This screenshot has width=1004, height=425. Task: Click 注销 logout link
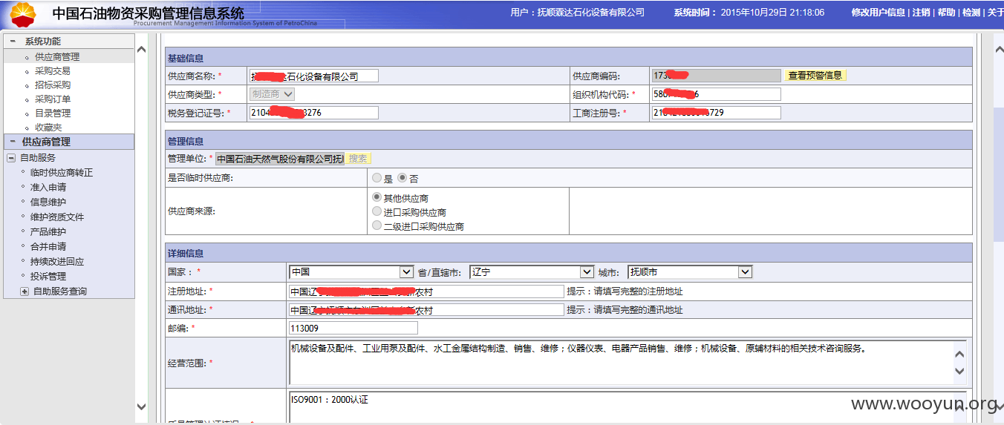click(x=921, y=13)
